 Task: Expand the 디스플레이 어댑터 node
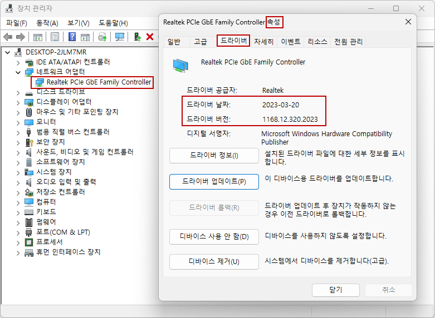[x=18, y=102]
